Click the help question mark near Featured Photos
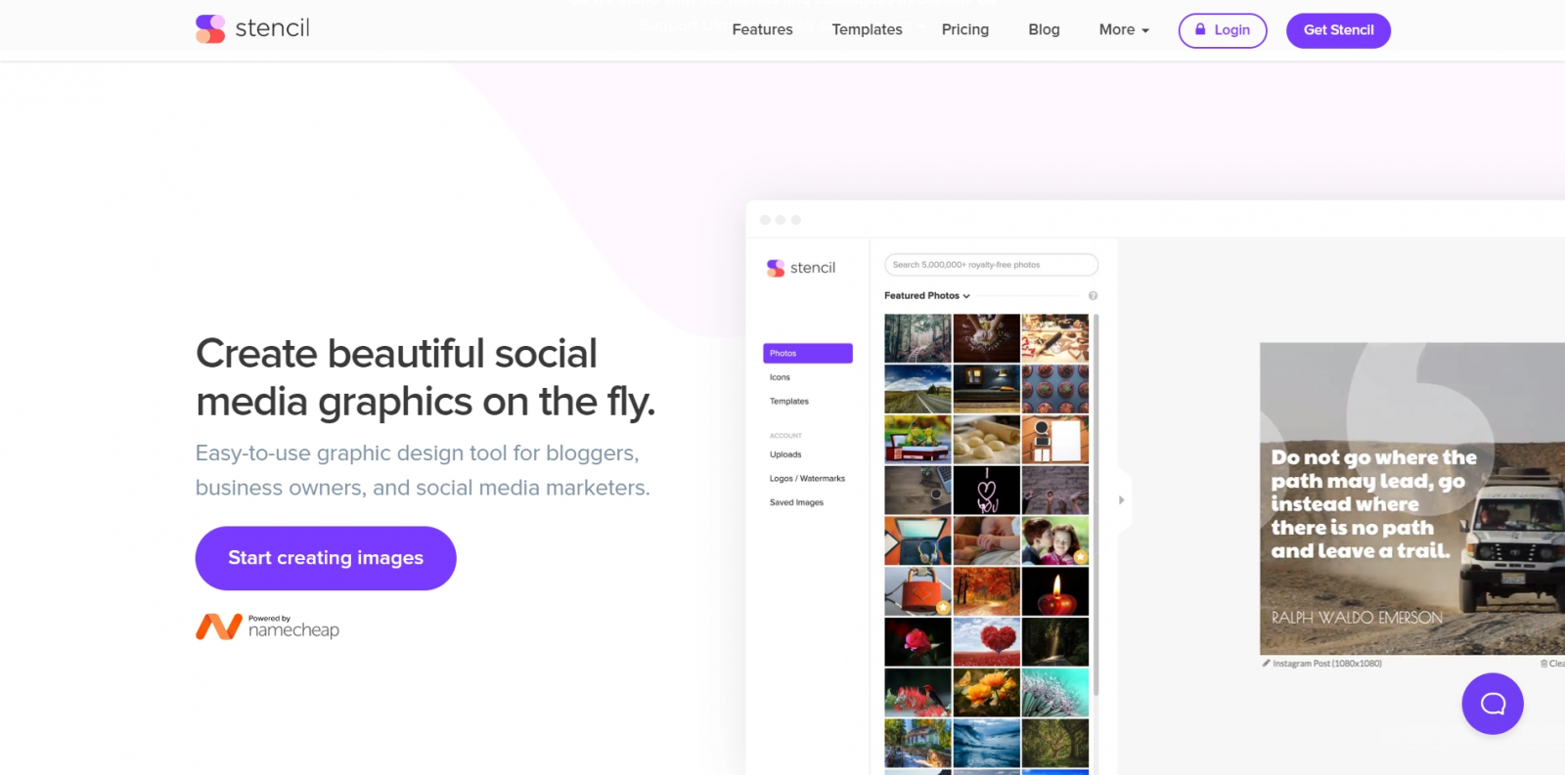1565x775 pixels. point(1093,295)
